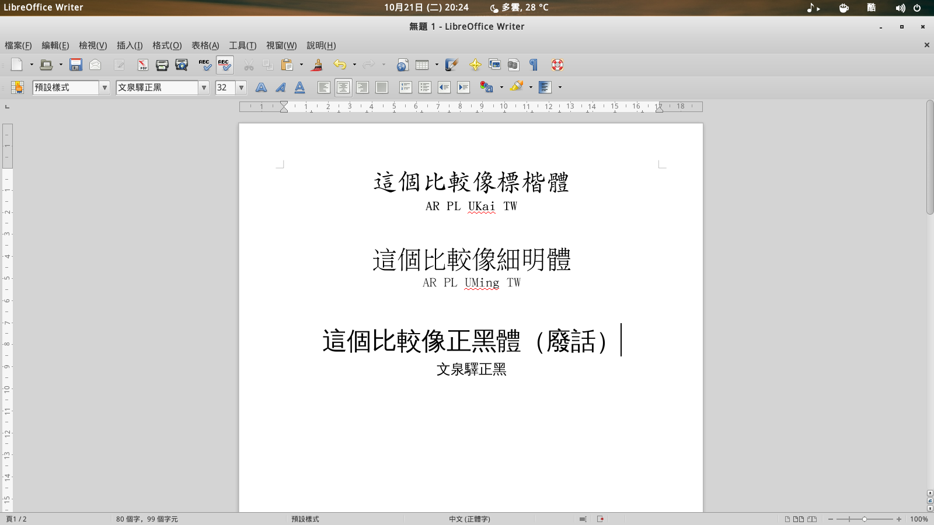Screen dimensions: 934x525
Task: Open the 編輯(E) menu
Action: [x=55, y=45]
